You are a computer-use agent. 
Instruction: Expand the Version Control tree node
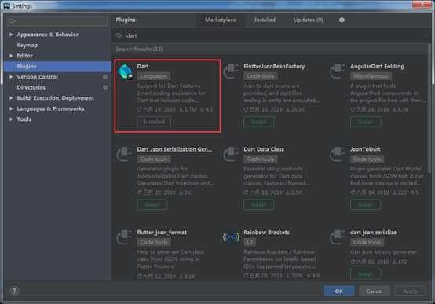pyautogui.click(x=11, y=77)
